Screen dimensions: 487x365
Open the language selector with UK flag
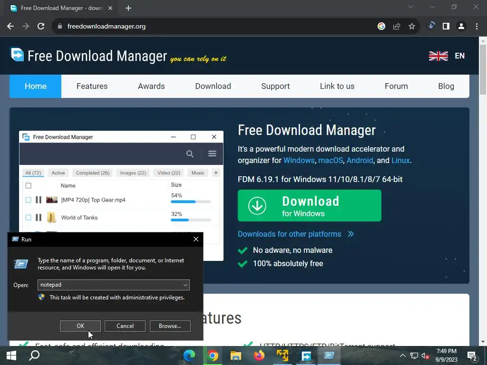coord(447,56)
